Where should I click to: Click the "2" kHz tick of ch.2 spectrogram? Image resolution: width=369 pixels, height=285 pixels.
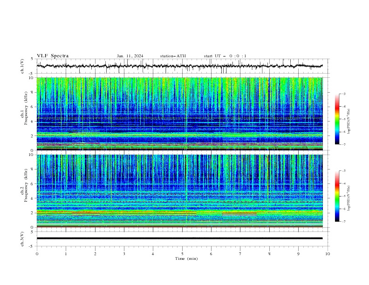point(33,213)
